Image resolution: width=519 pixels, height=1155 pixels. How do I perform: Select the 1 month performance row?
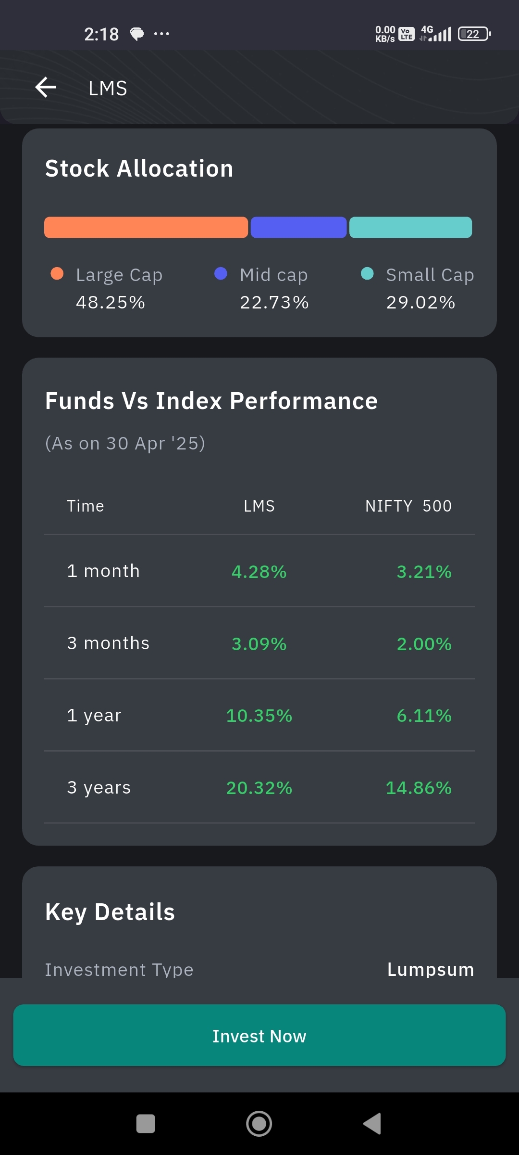pos(259,571)
